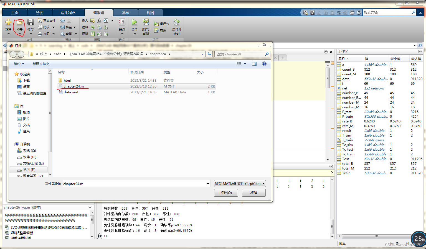The image size is (426, 249).
Task: Open the view mode dropdown in dialog toolbar
Action: click(245, 64)
